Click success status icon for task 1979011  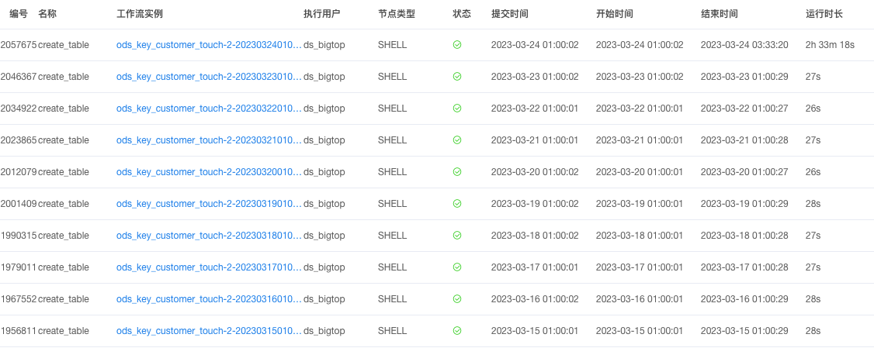point(457,267)
